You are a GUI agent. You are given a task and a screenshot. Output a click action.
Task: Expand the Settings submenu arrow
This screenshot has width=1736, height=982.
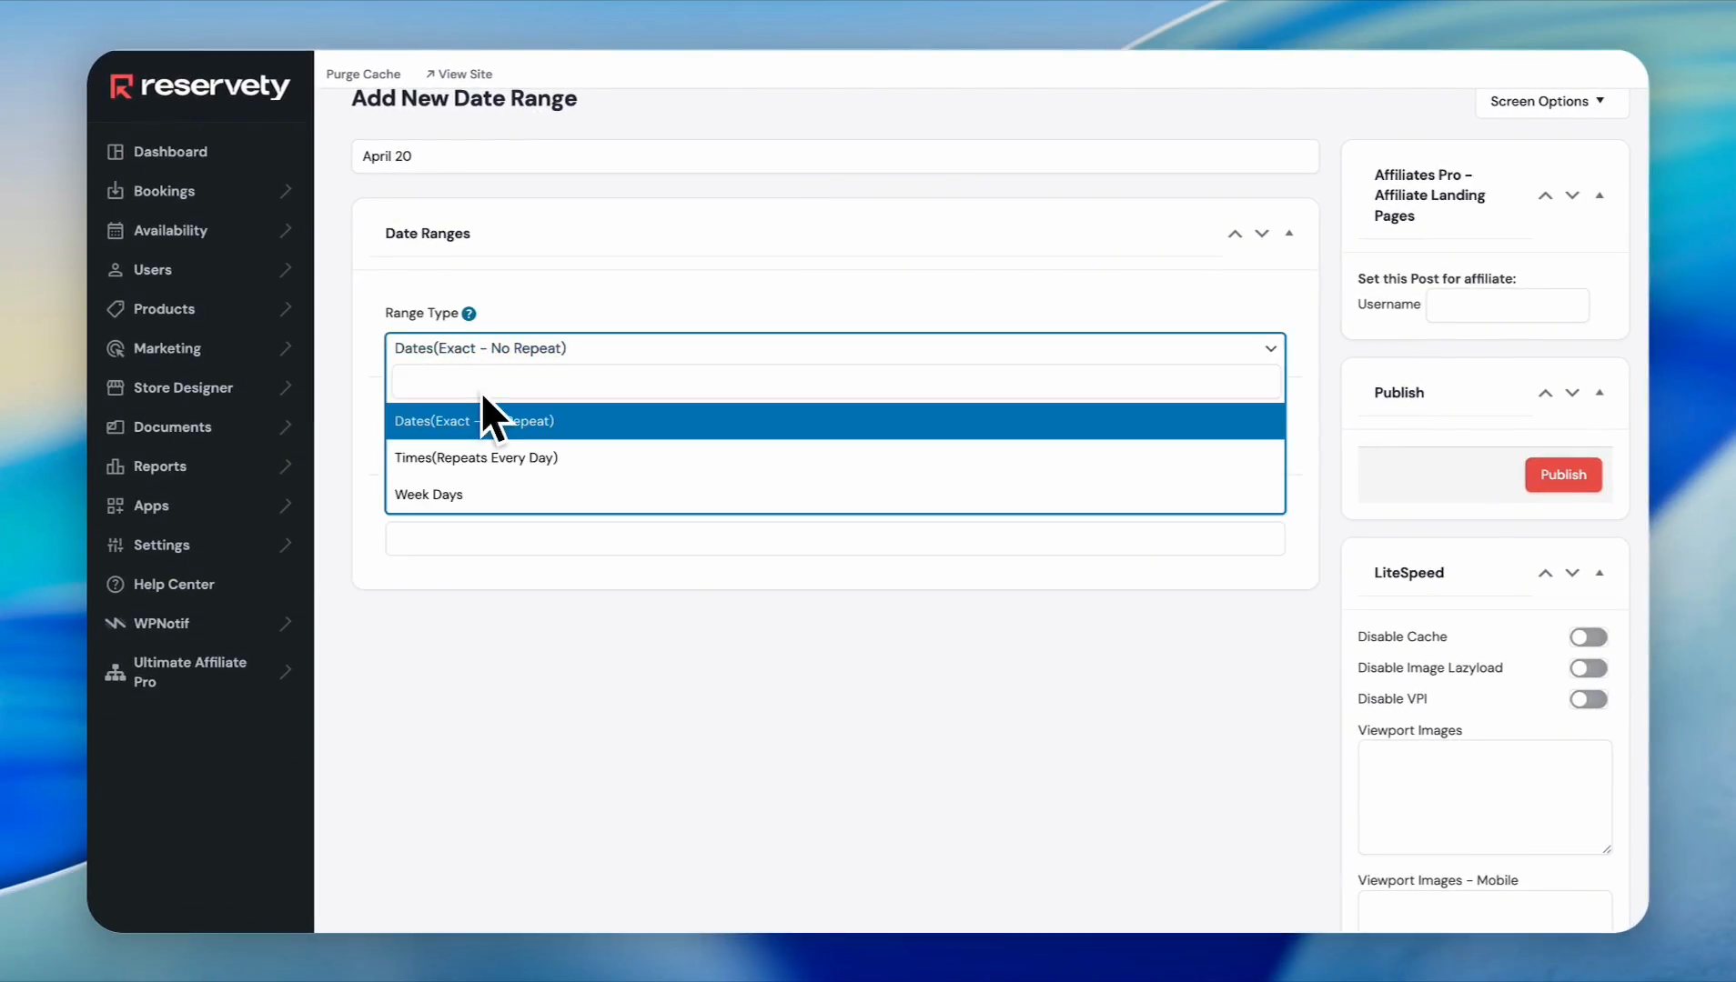tap(286, 546)
